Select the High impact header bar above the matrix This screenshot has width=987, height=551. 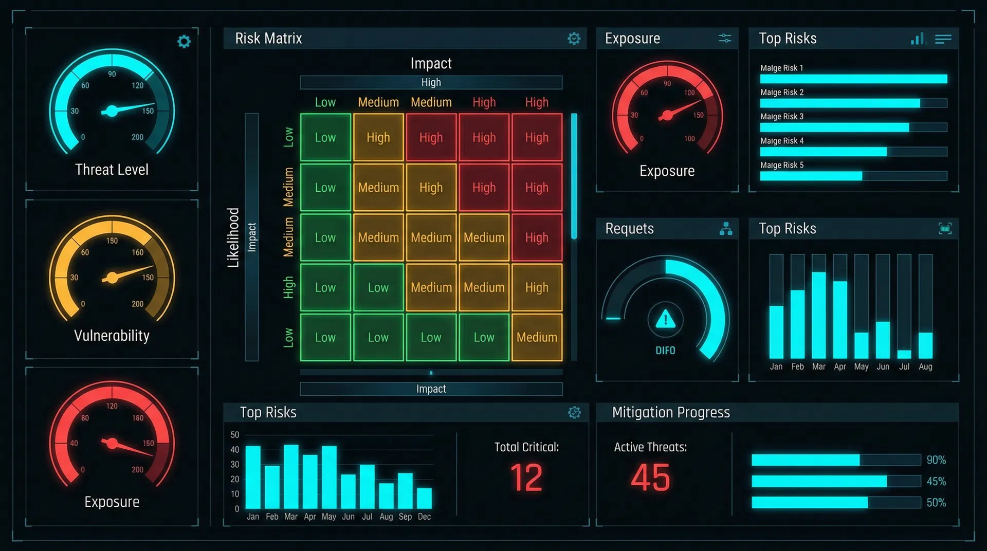431,82
